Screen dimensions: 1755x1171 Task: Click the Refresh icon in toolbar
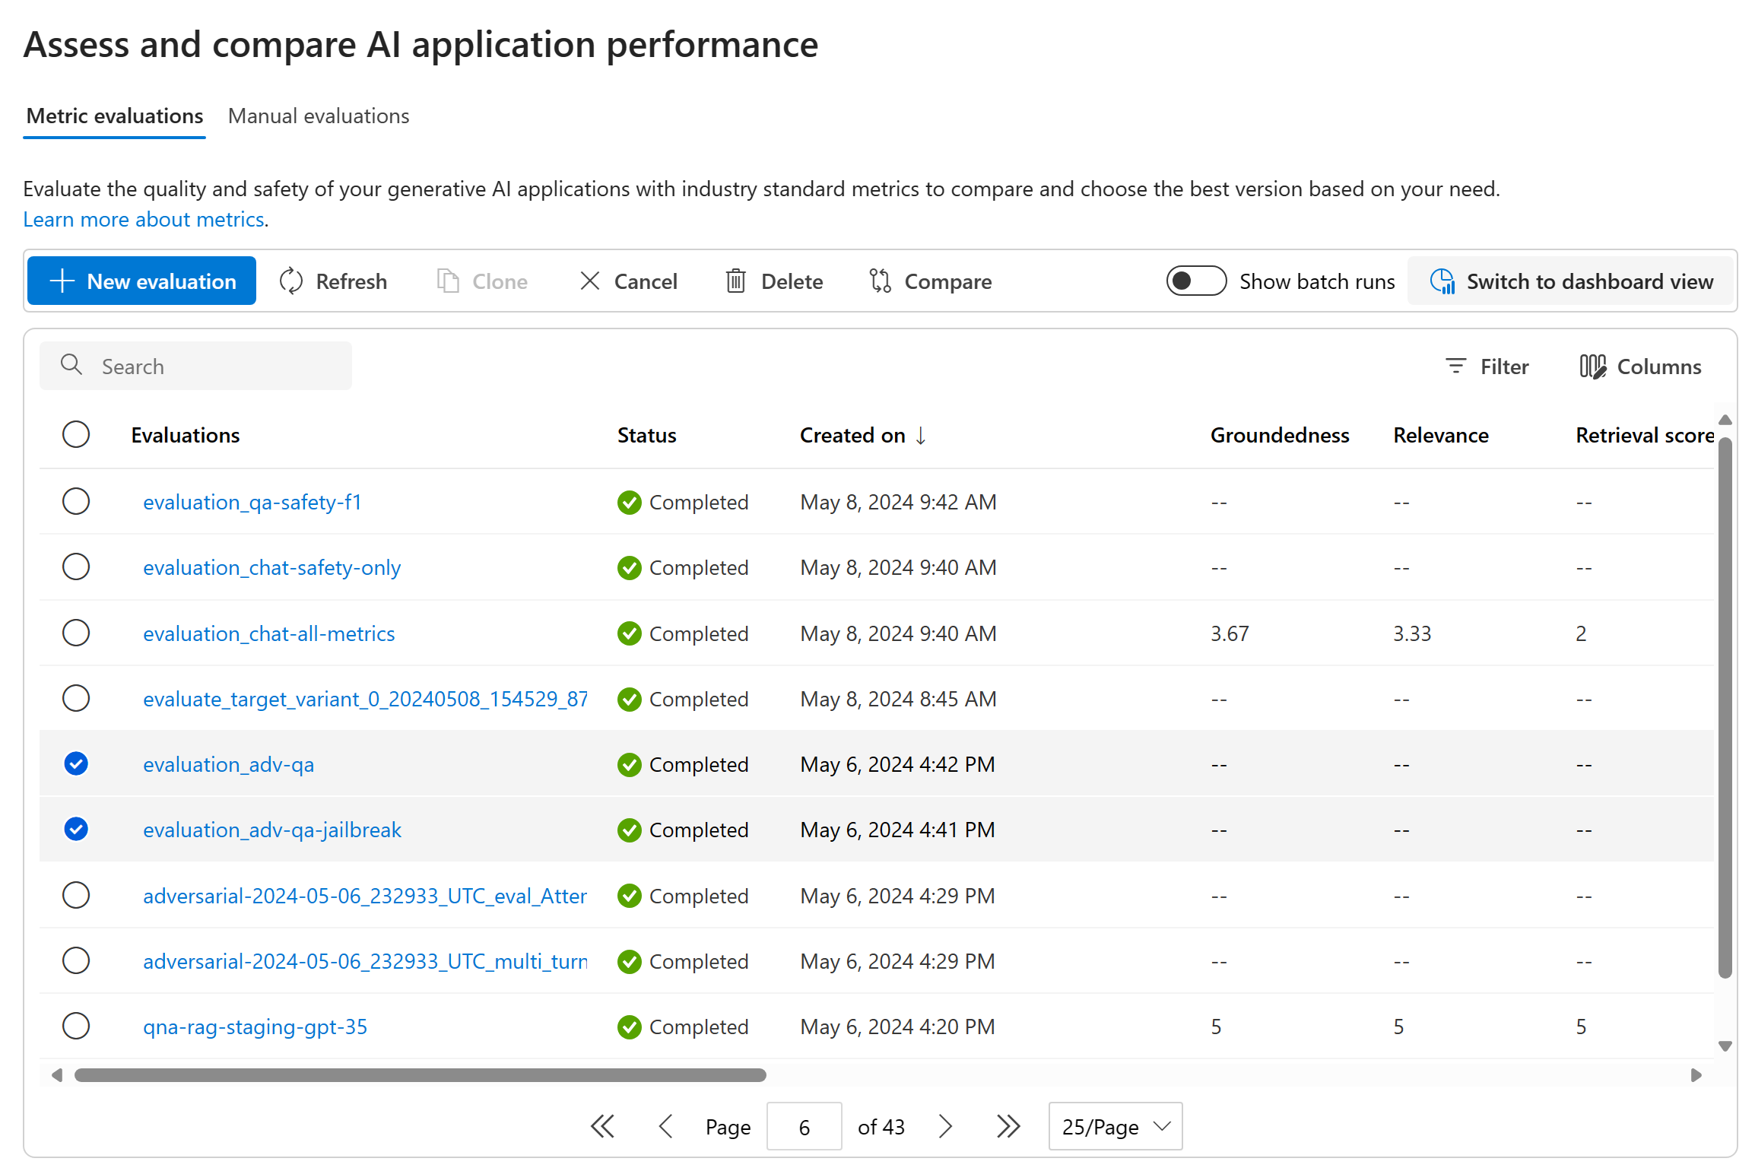tap(291, 281)
